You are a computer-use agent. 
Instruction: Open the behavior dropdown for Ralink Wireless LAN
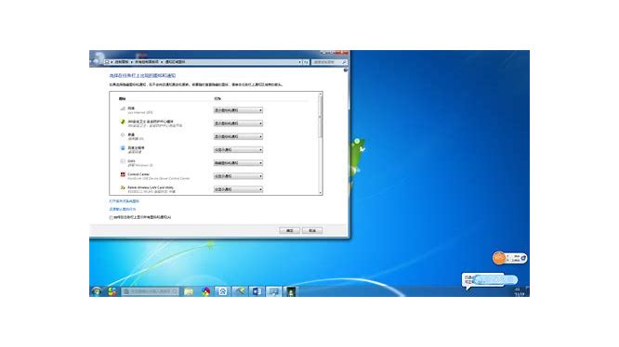coord(238,189)
